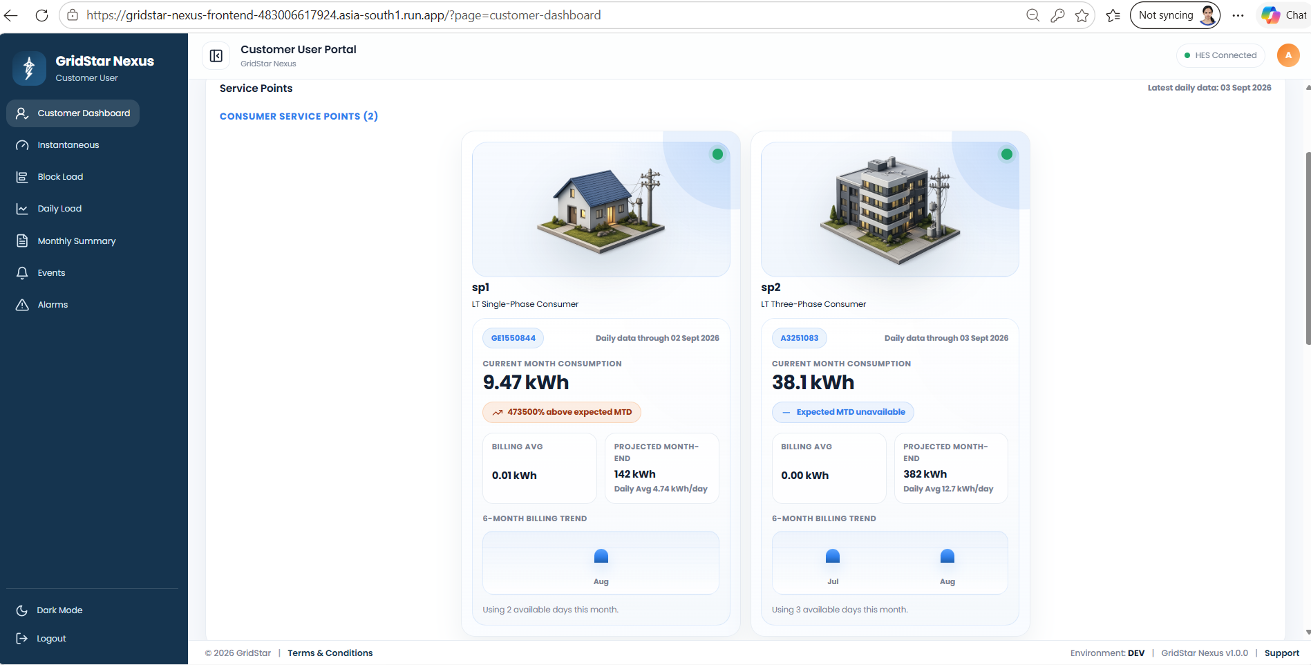
Task: Open the browser favorites list icon
Action: coord(1113,15)
